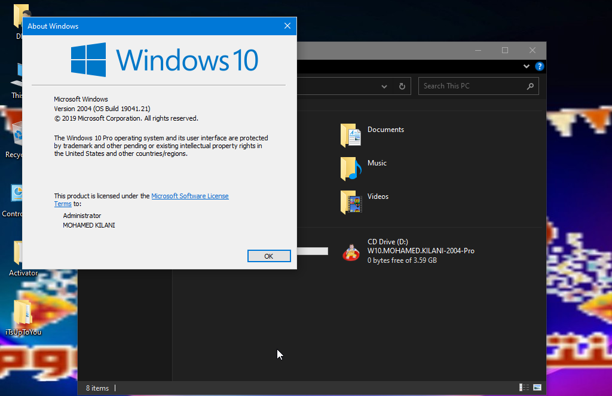Click the 'Videos' folder label

378,197
